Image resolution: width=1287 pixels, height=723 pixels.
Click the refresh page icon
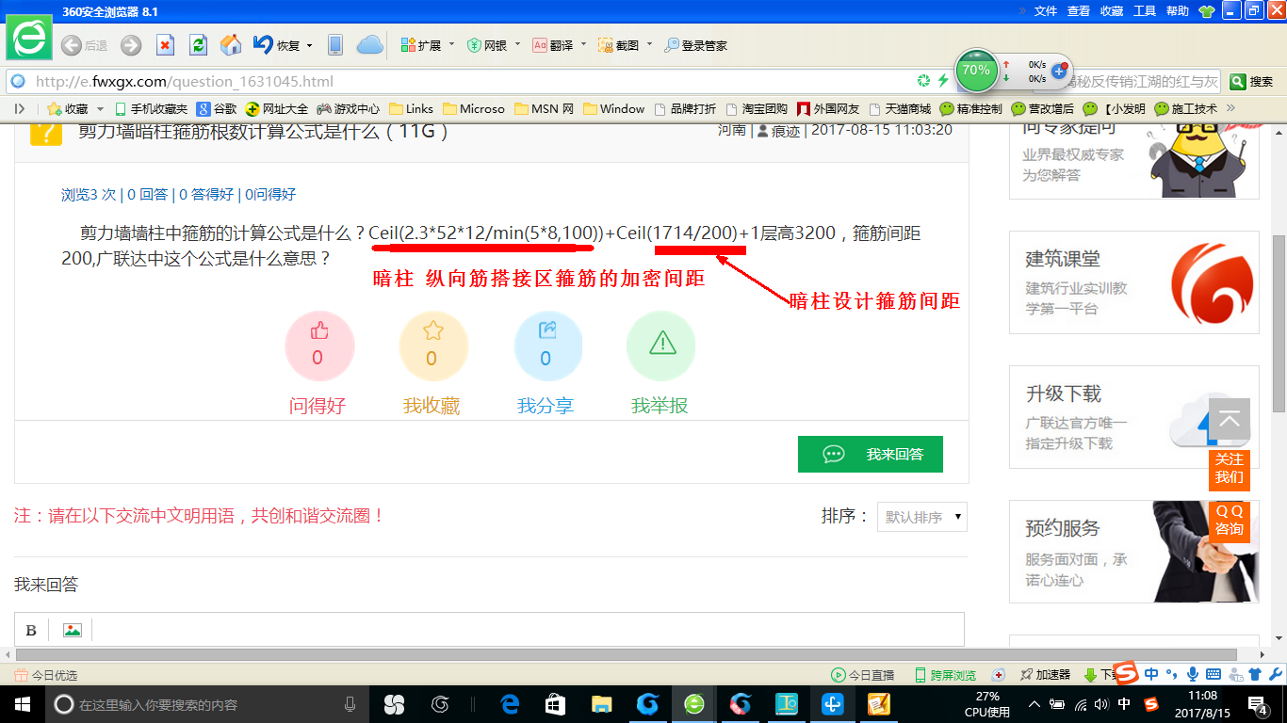tap(198, 45)
